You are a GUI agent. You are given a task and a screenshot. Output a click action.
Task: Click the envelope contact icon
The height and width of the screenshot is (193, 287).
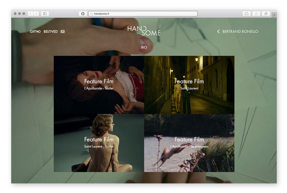click(62, 32)
